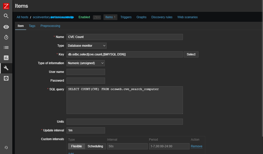Switch to the Tags tab
Image resolution: width=263 pixels, height=154 pixels.
tap(32, 26)
